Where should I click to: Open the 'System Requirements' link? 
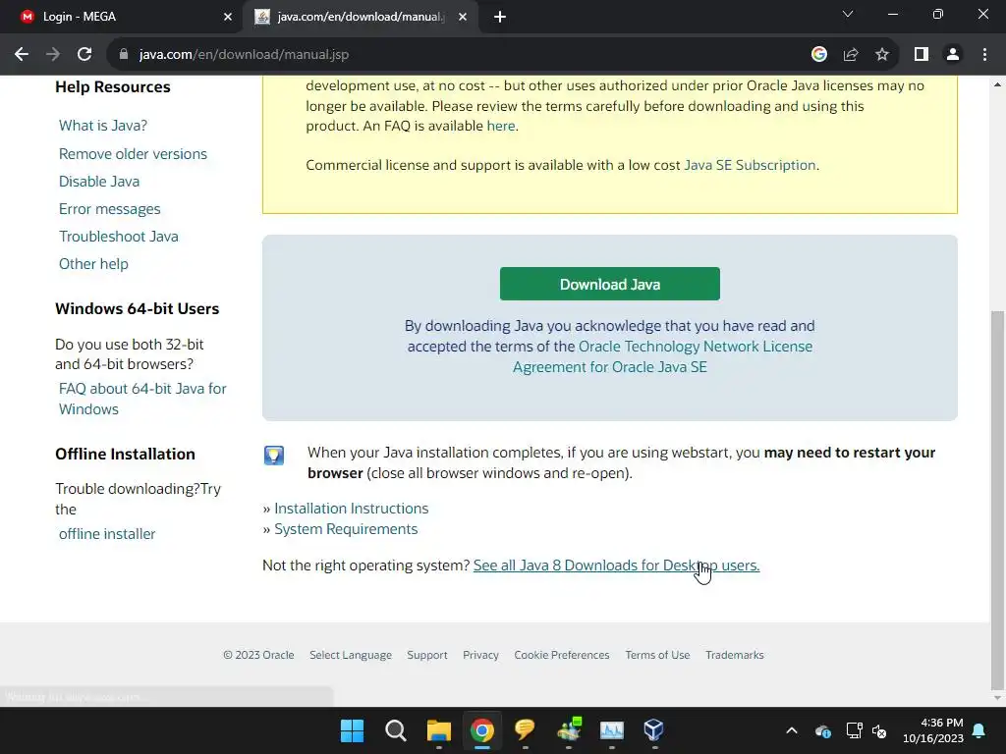pyautogui.click(x=346, y=529)
